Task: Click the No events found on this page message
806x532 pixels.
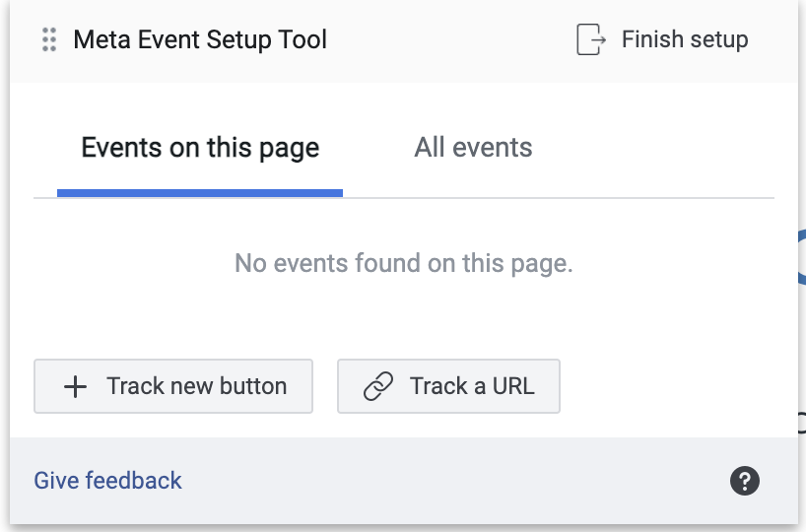Action: point(404,263)
